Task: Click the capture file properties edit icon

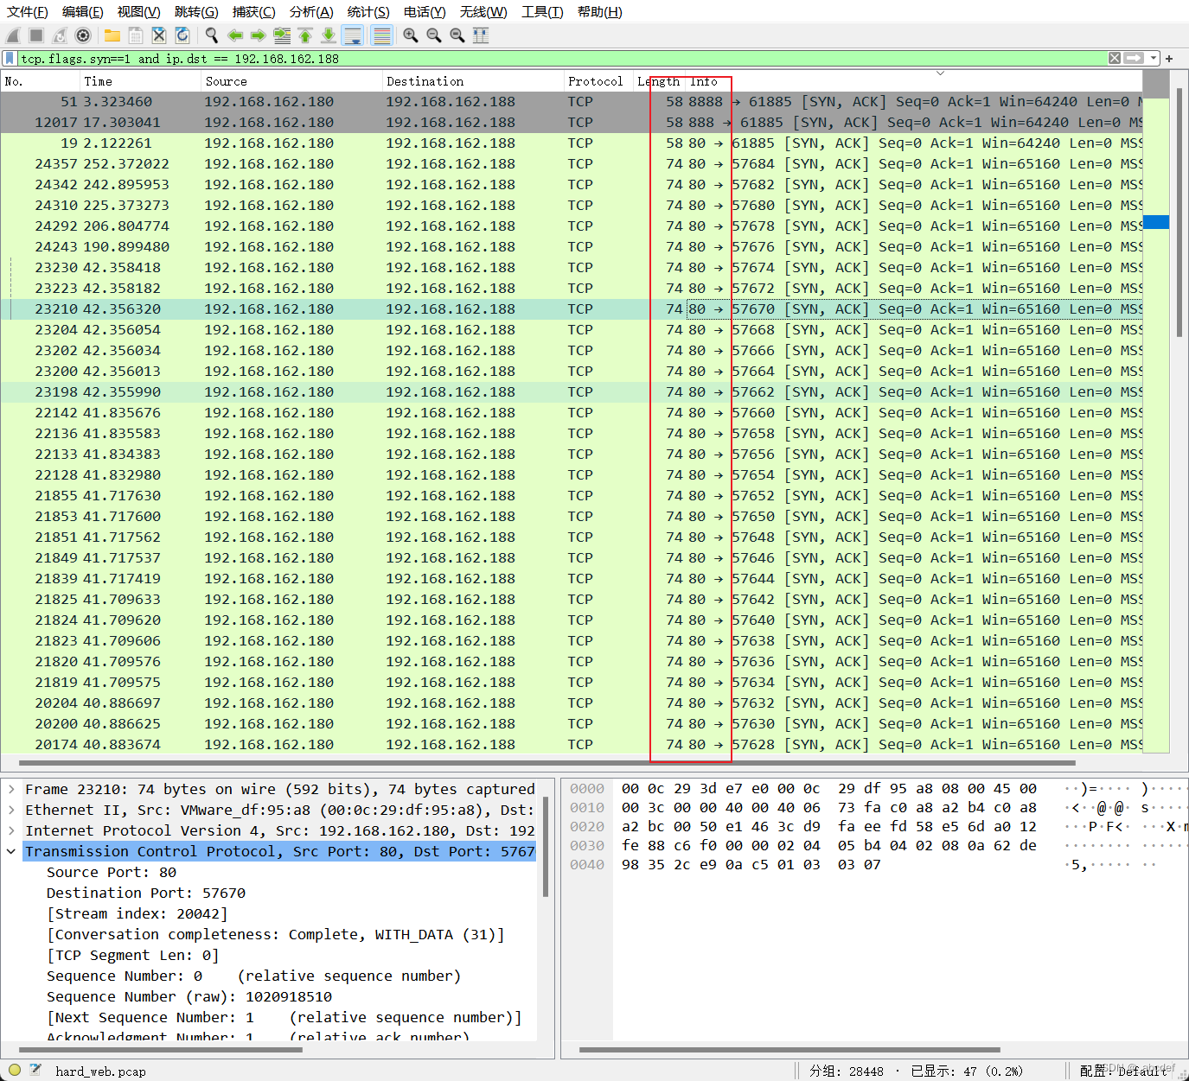Action: [35, 1070]
